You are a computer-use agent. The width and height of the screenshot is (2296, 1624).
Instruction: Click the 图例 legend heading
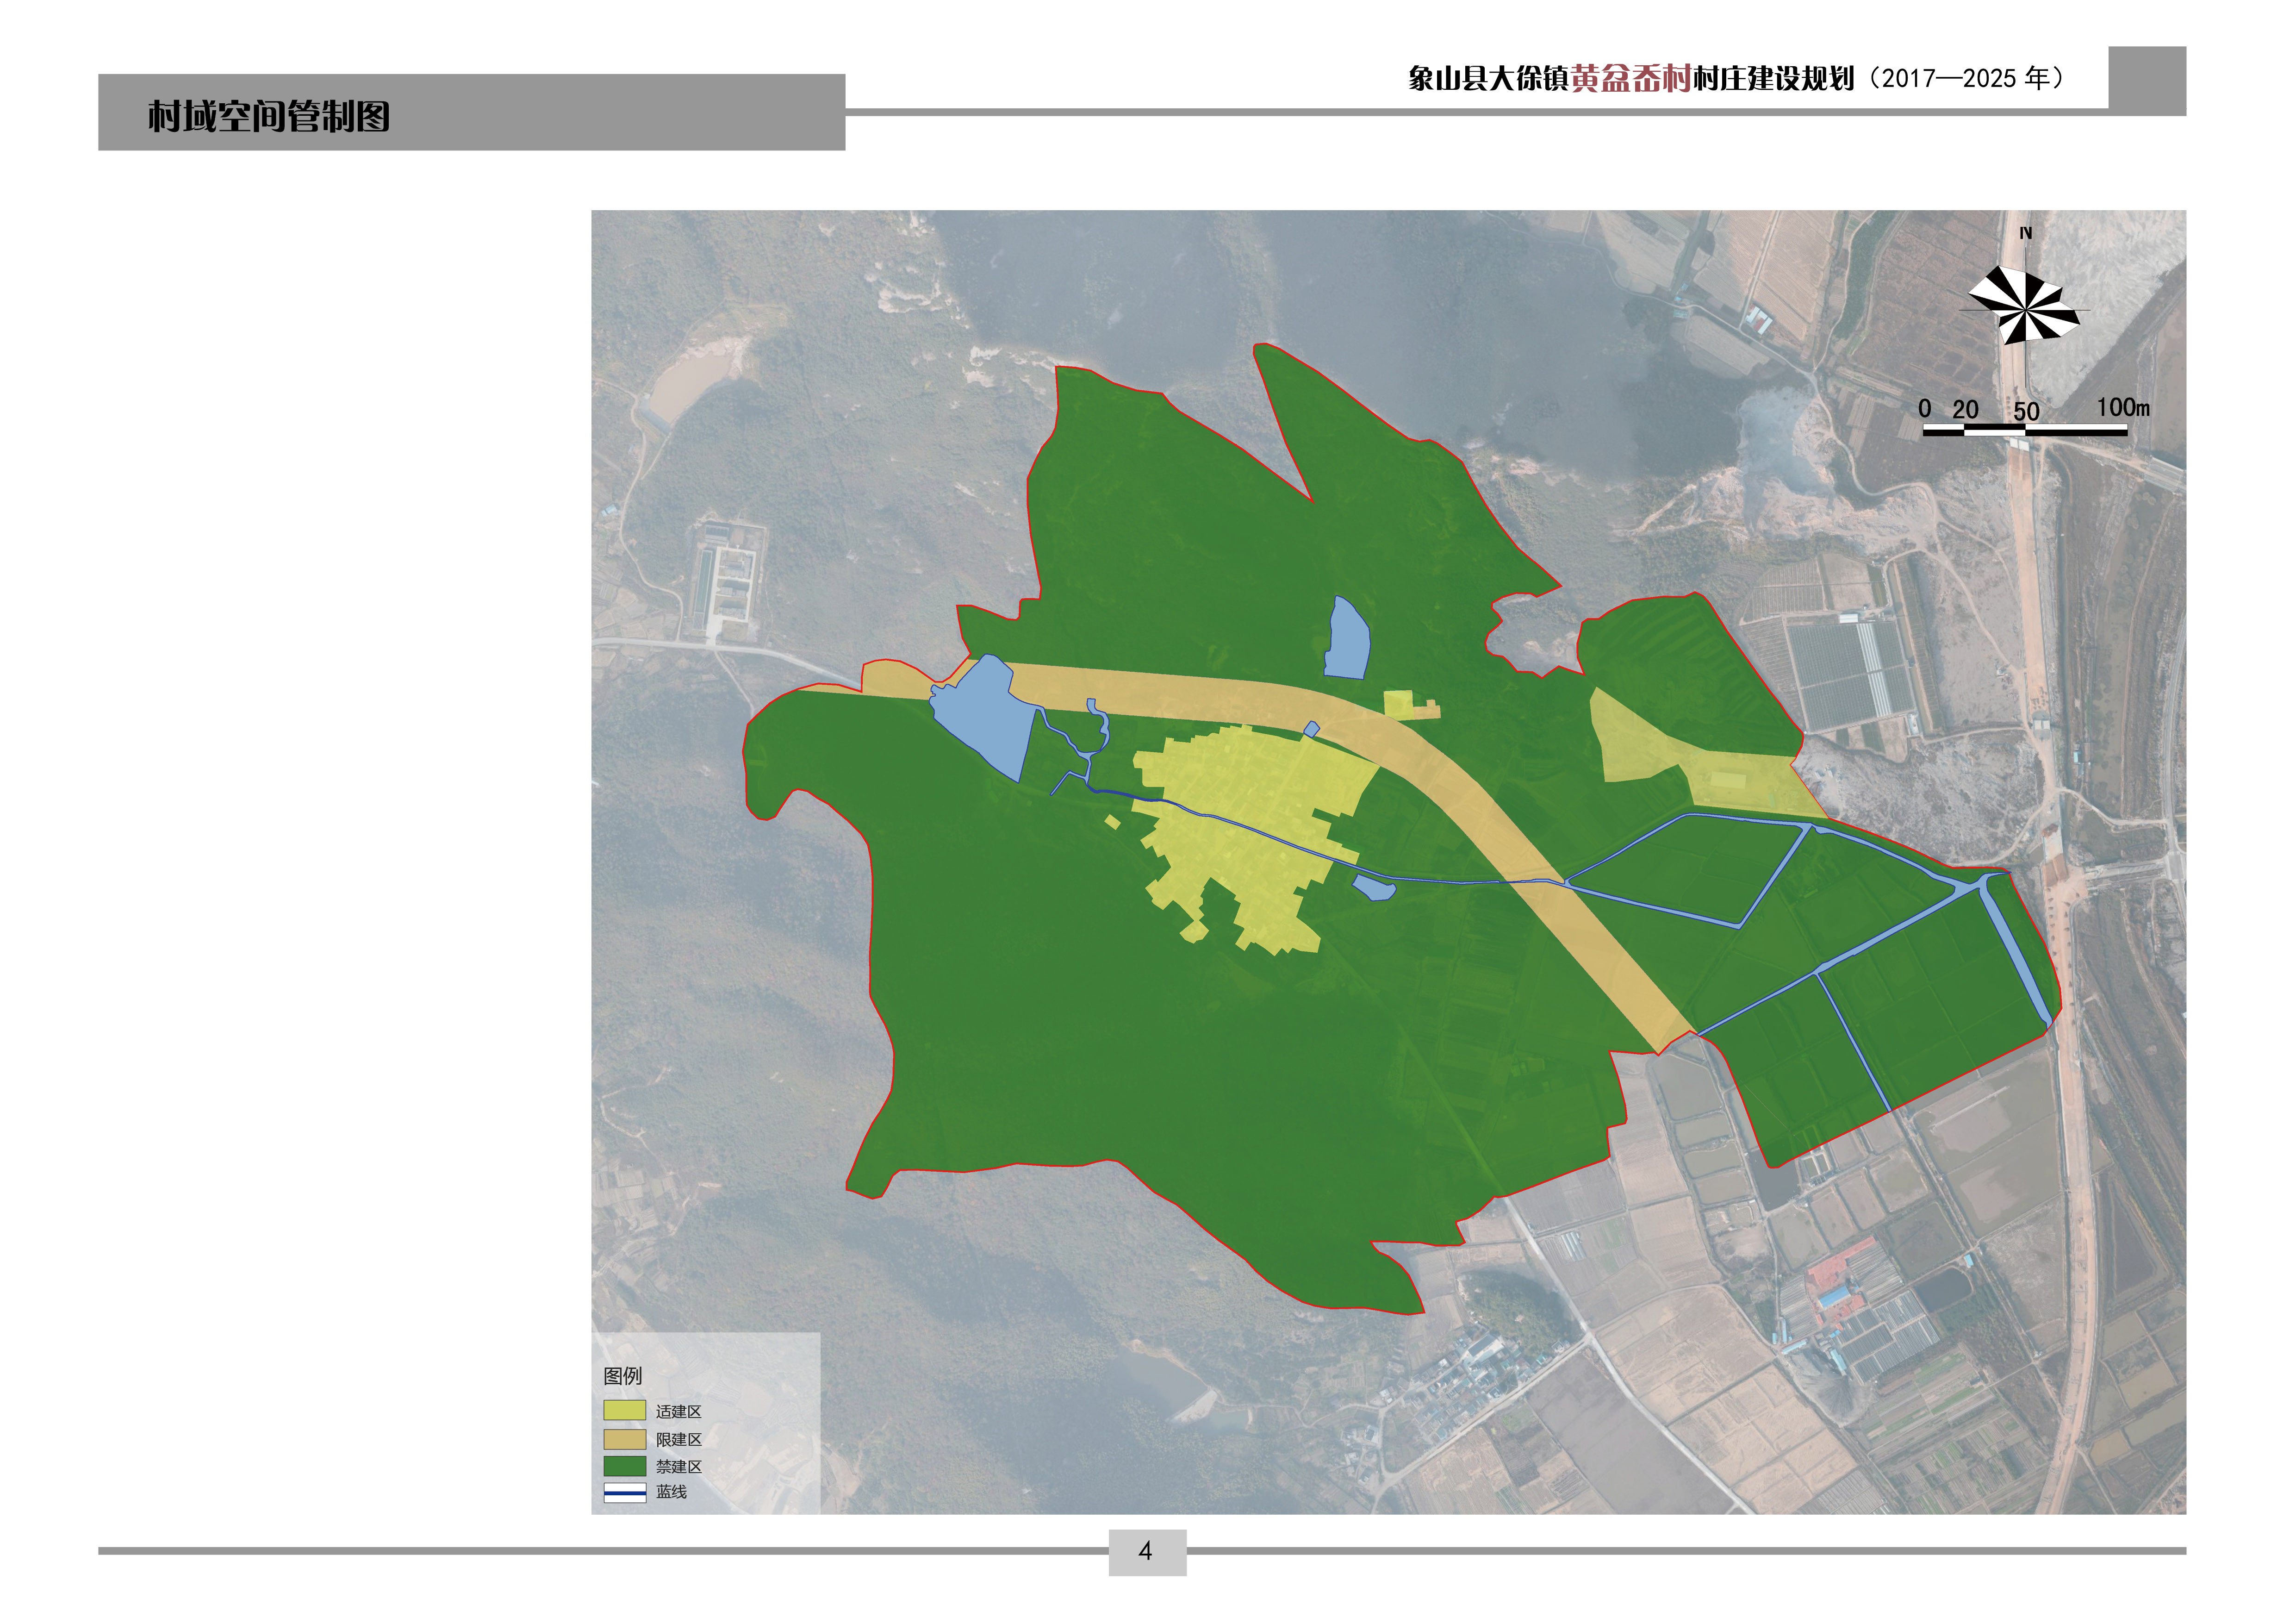(622, 1376)
